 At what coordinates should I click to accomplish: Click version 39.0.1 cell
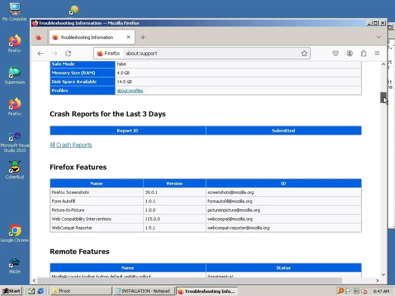175,192
